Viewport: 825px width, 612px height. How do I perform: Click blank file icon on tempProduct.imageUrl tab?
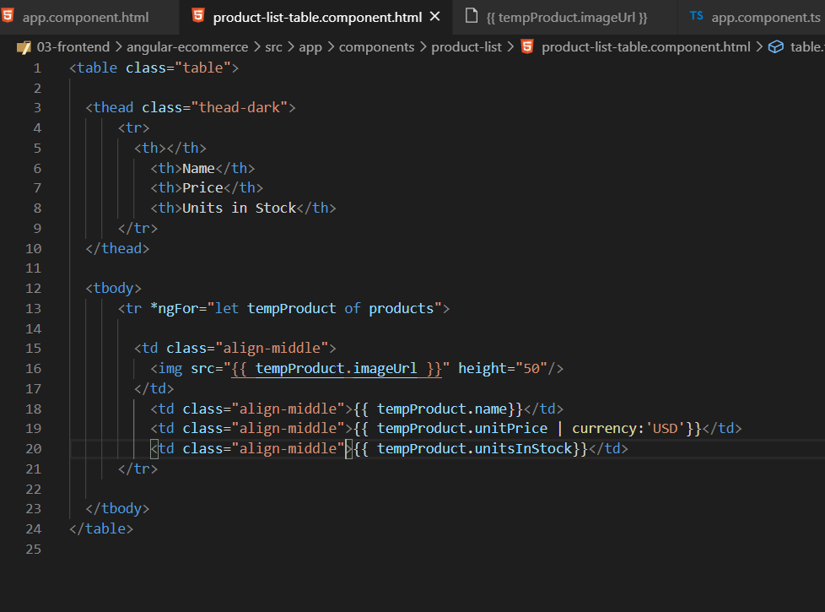pyautogui.click(x=472, y=16)
